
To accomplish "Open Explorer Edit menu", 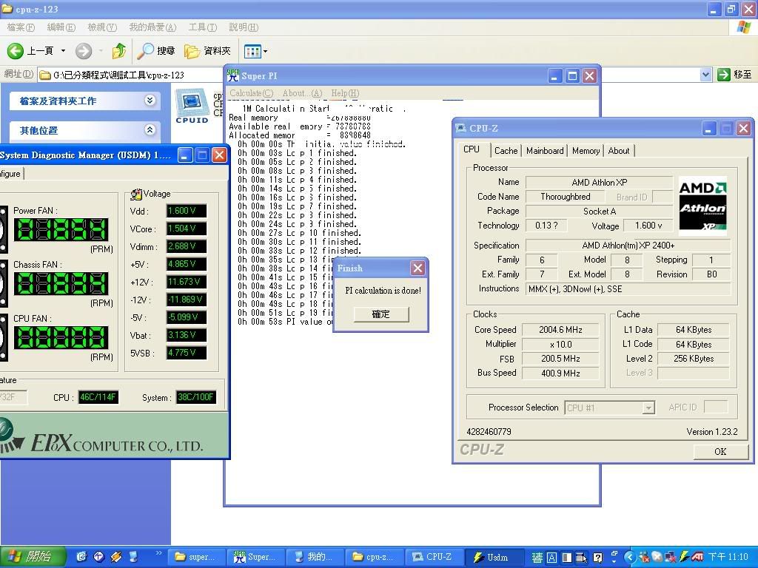I will click(x=61, y=27).
